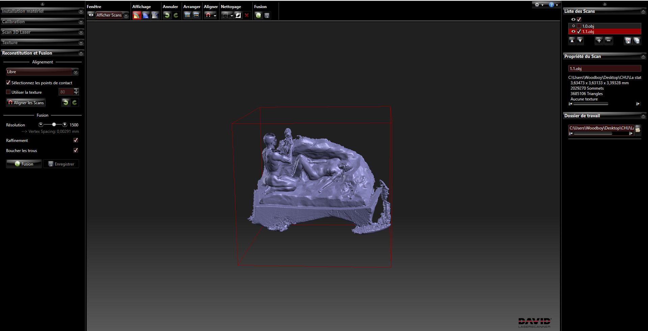Image resolution: width=648 pixels, height=331 pixels.
Task: Click the alignment redo icon in the left panel
Action: pos(75,102)
